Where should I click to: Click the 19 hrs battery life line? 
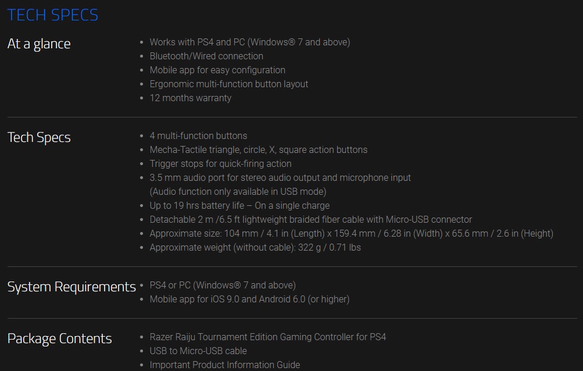pos(239,206)
